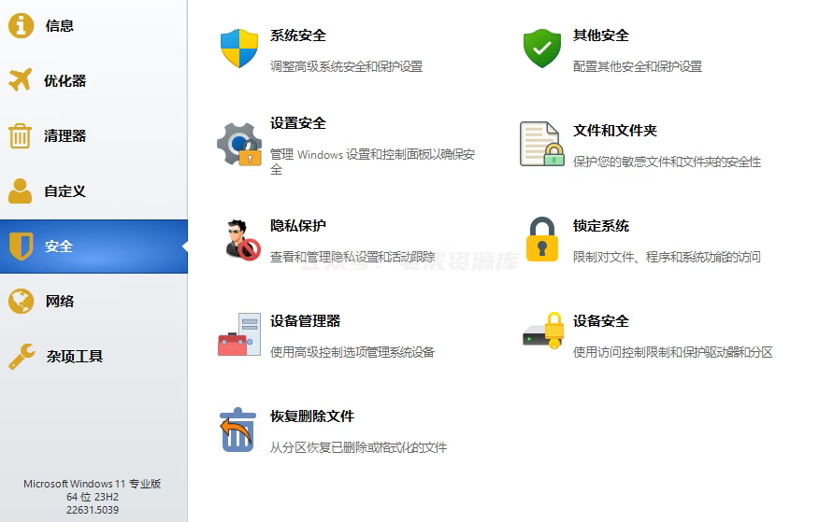This screenshot has height=522, width=819.
Task: Click the 设备安全 drive lock icon
Action: [542, 332]
